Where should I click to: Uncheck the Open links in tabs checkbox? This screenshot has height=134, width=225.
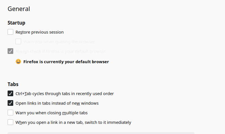click(10, 103)
